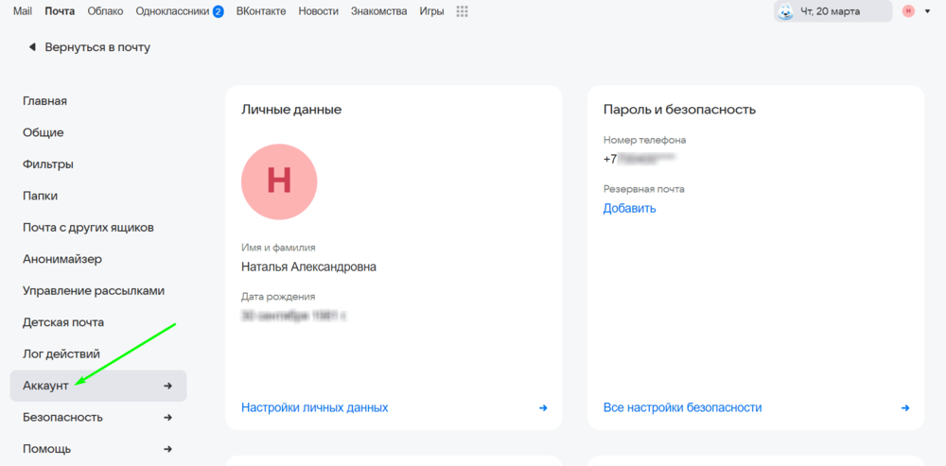Screen dimensions: 946x466
Task: Open Папки settings section
Action: (x=41, y=196)
